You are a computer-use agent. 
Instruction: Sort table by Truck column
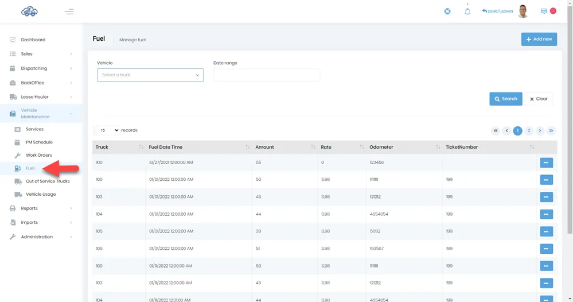(x=119, y=147)
